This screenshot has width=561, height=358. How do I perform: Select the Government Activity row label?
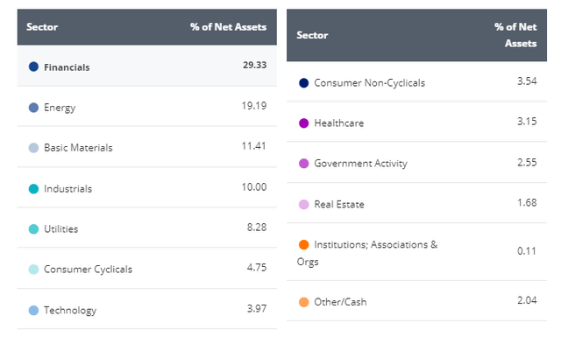[x=360, y=164]
